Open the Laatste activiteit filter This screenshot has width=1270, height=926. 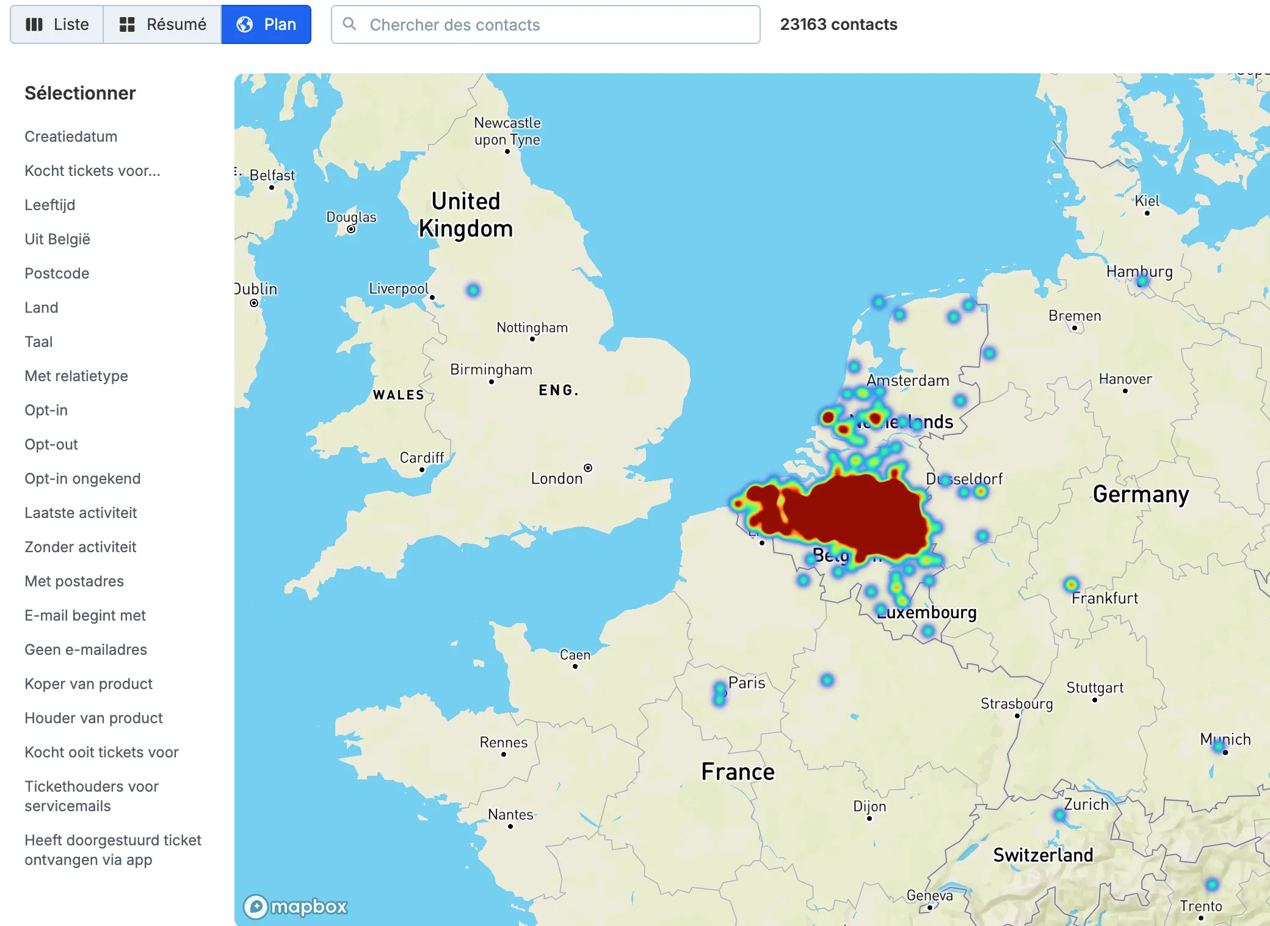tap(81, 513)
